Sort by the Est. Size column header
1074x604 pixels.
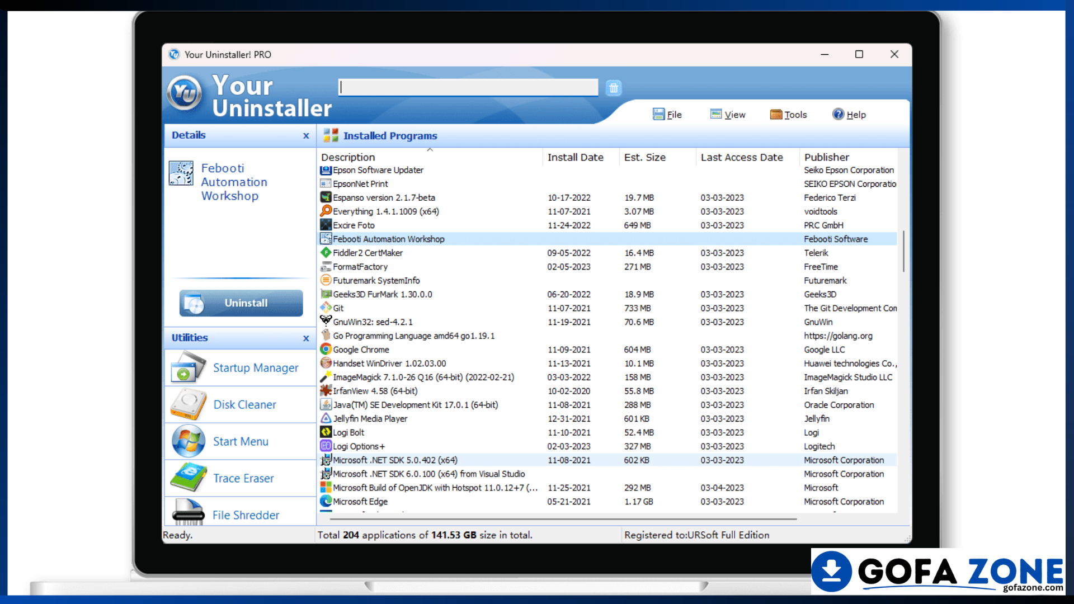tap(657, 157)
